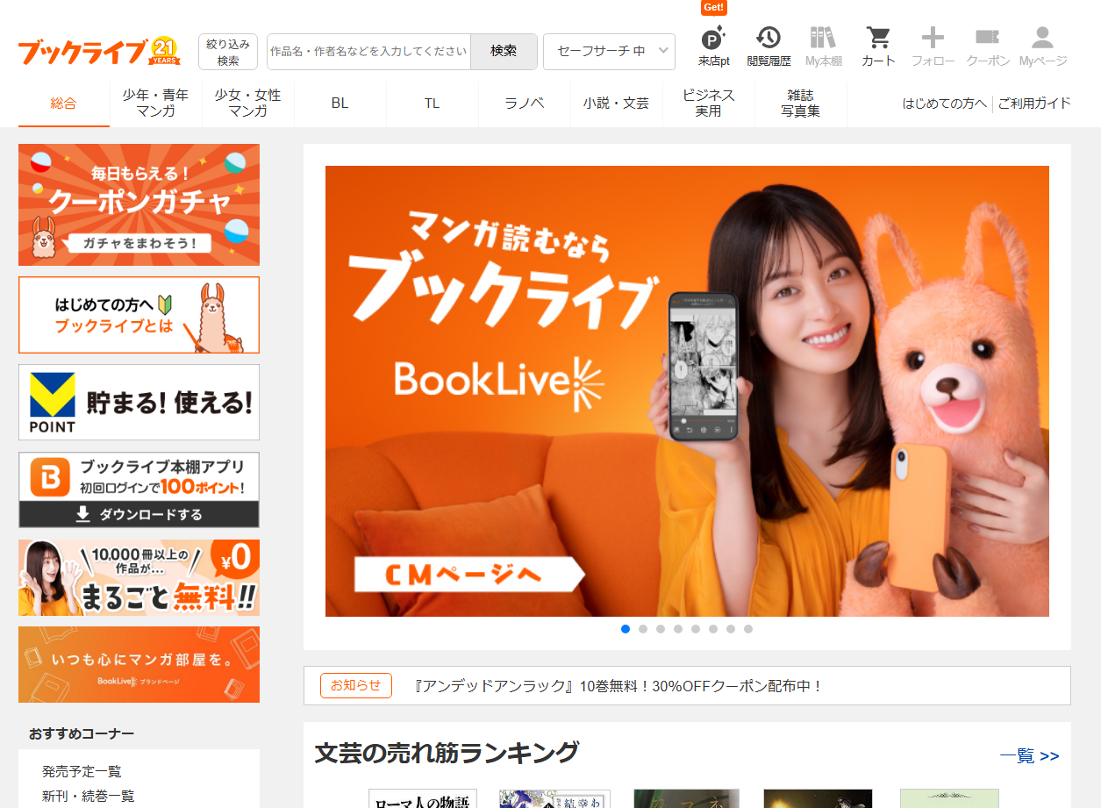Screen dimensions: 1101x808
Task: Select the 総合 tab
Action: (64, 104)
